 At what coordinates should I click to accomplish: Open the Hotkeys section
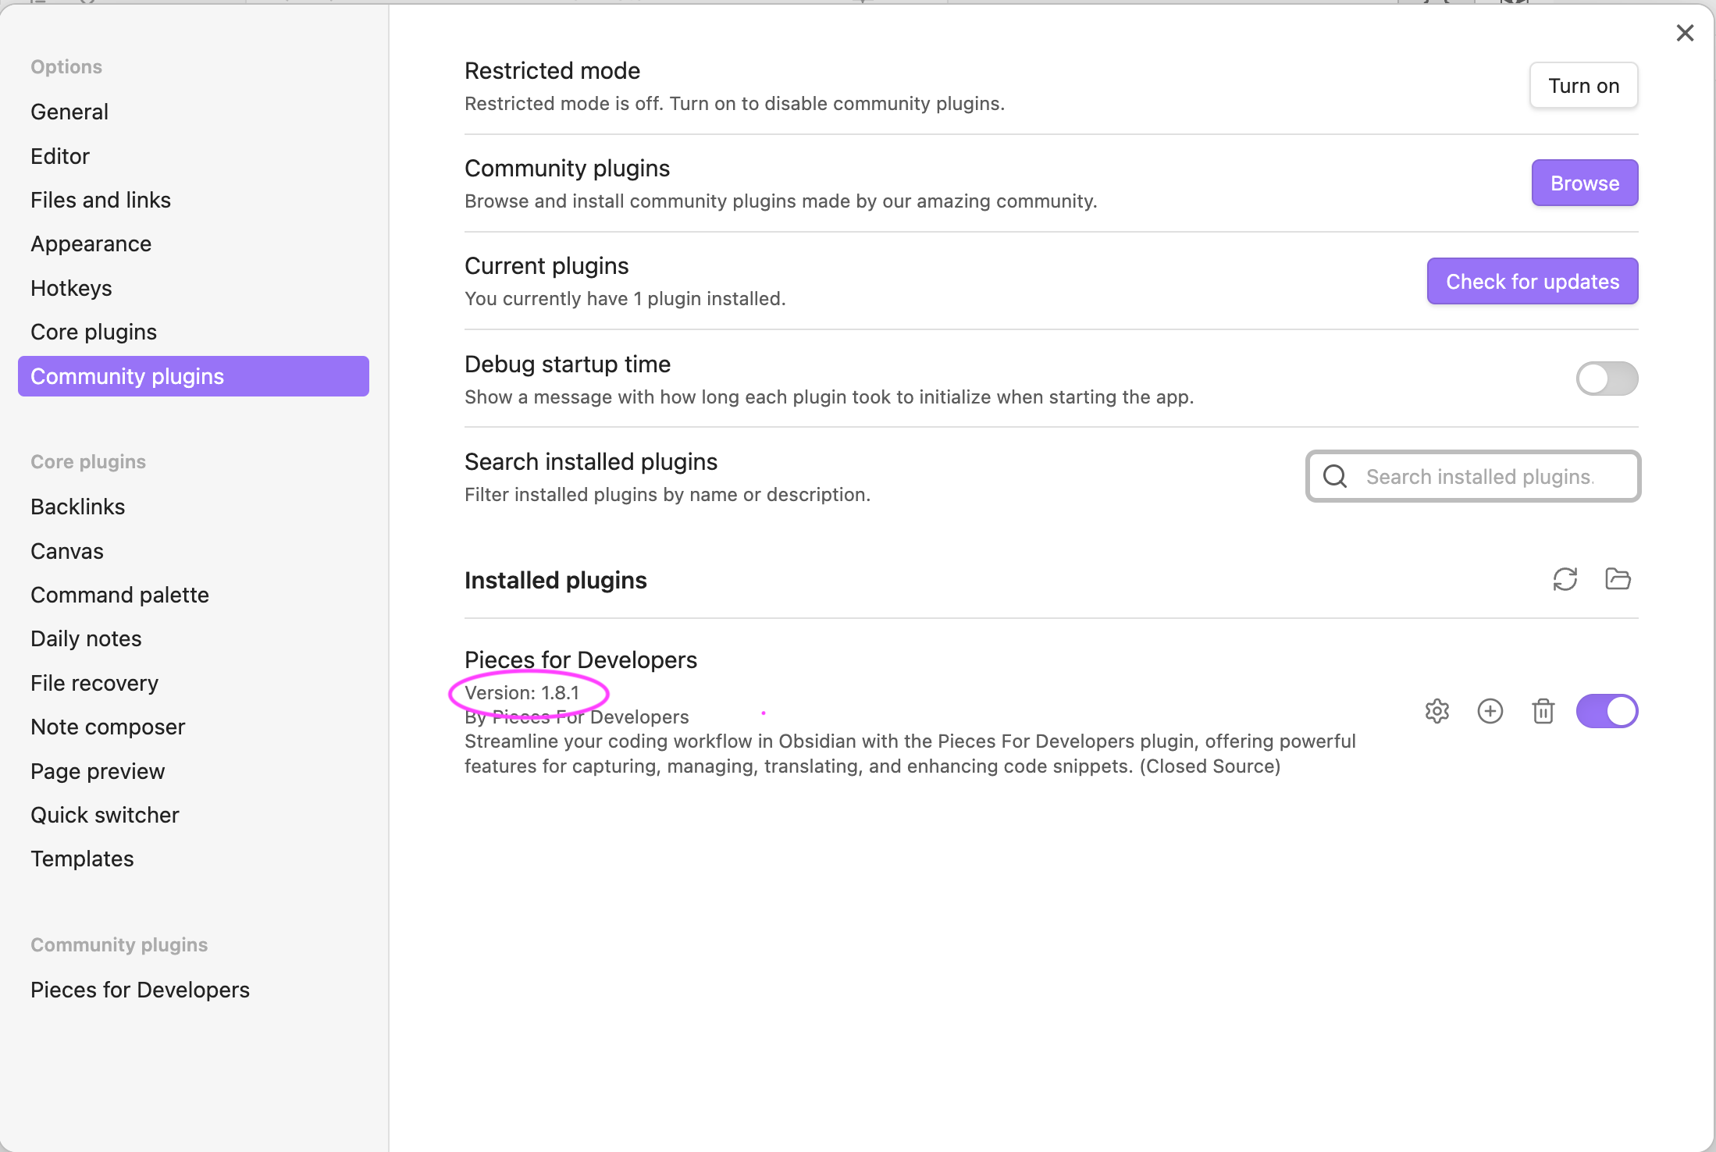pos(71,287)
